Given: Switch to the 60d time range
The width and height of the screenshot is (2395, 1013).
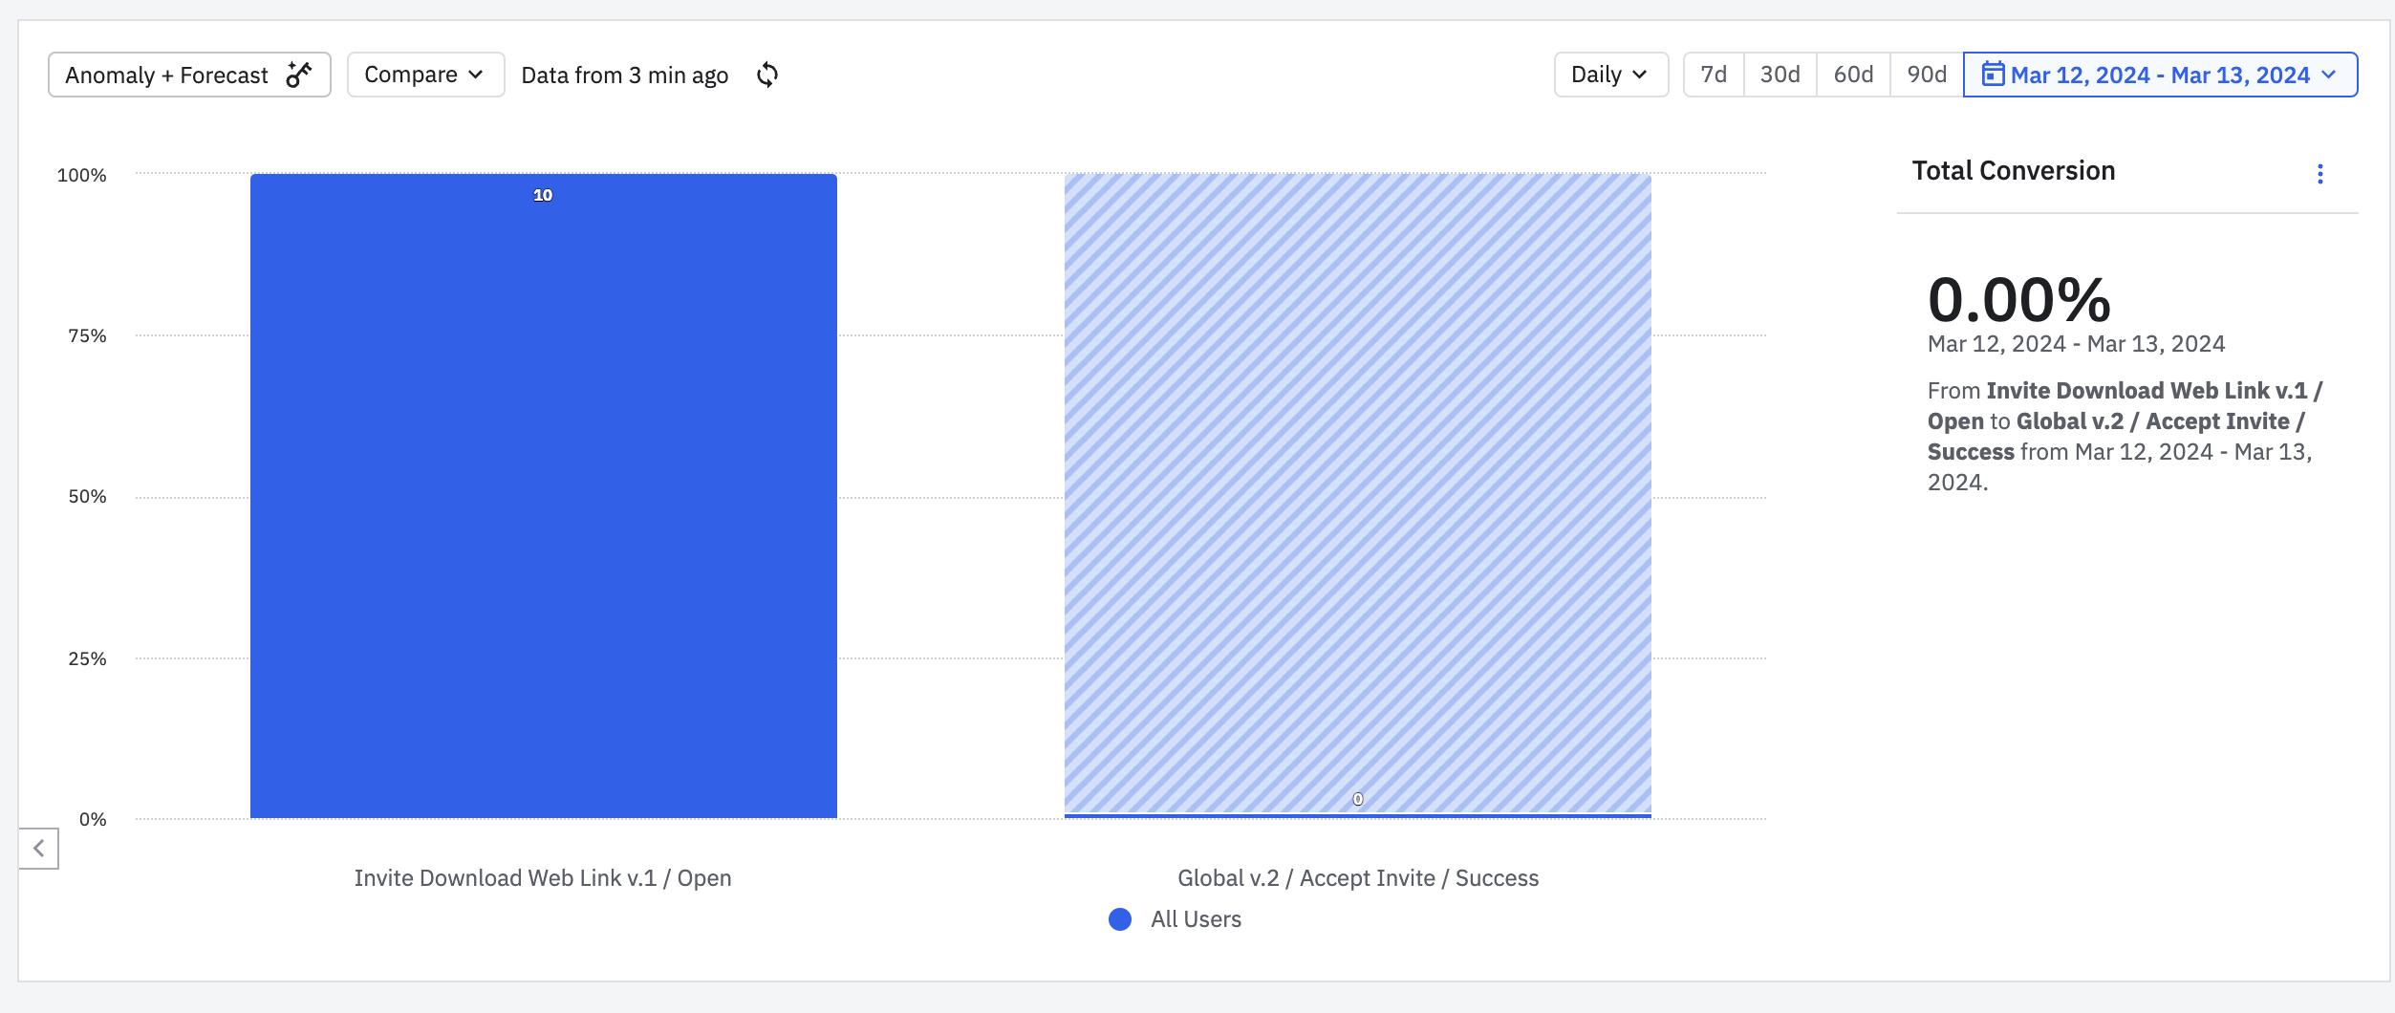Looking at the screenshot, I should (1853, 75).
